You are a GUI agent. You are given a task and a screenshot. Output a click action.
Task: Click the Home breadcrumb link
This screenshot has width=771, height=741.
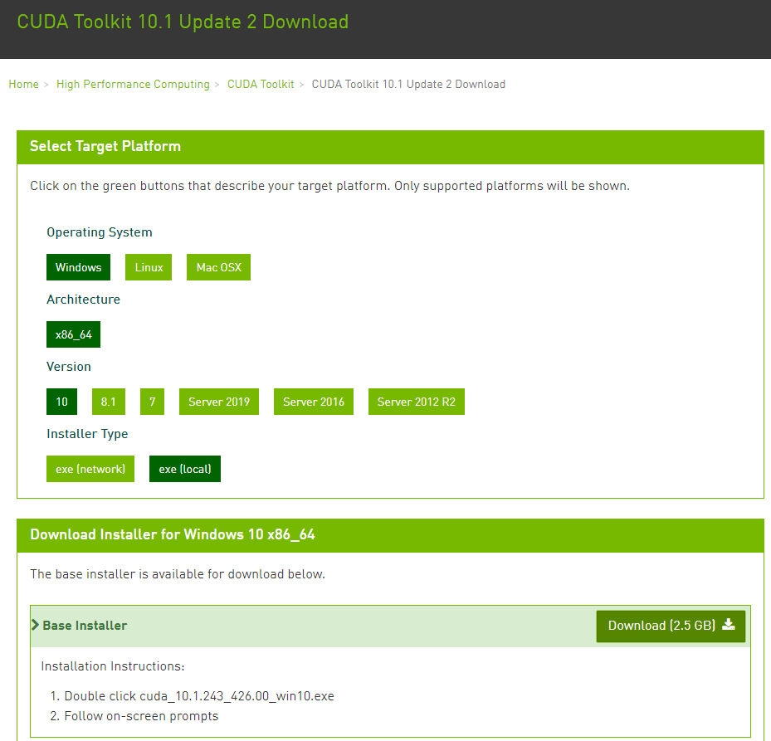23,84
